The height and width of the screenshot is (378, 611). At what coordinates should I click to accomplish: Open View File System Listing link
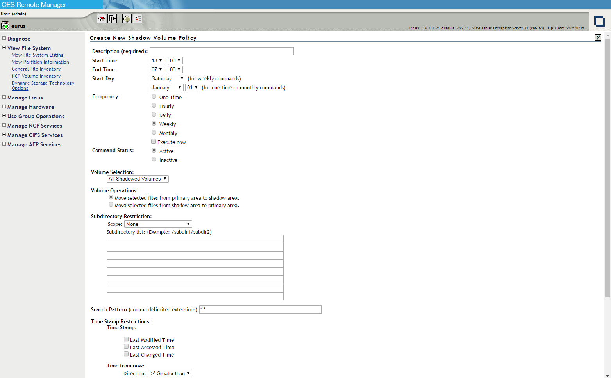[38, 55]
